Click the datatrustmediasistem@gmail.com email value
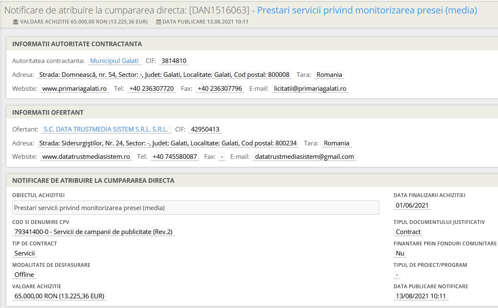 tap(304, 157)
